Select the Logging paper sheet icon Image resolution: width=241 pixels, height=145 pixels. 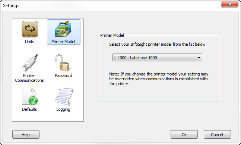point(64,97)
